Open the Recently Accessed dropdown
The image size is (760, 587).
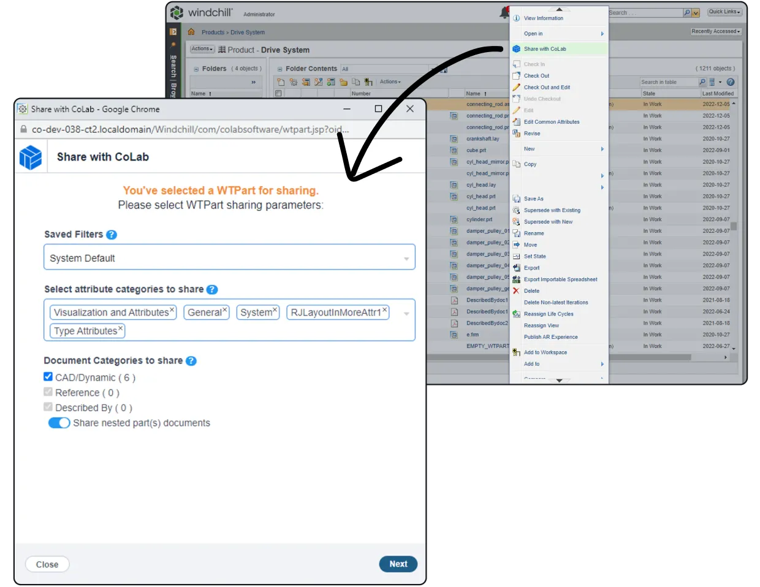pyautogui.click(x=715, y=31)
